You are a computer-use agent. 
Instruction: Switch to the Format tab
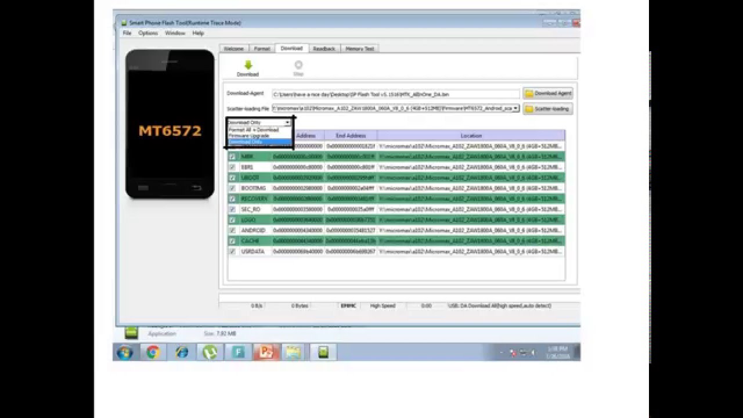pos(262,49)
